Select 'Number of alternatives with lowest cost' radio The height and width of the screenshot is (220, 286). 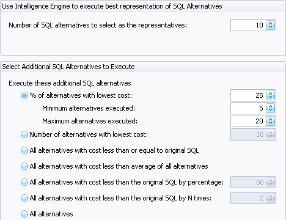[24, 134]
